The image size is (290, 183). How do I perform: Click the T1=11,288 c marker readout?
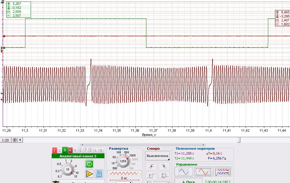tap(184, 153)
